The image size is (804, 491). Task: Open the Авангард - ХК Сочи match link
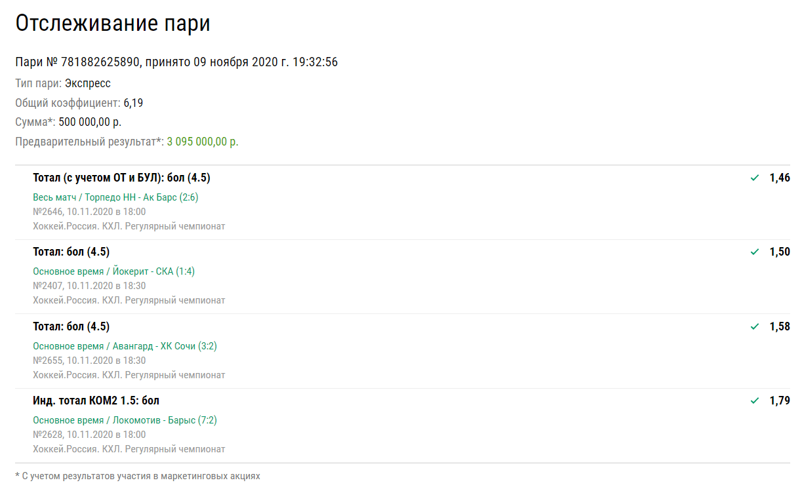pyautogui.click(x=125, y=345)
